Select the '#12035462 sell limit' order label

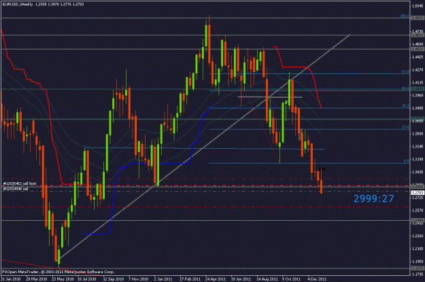19,183
